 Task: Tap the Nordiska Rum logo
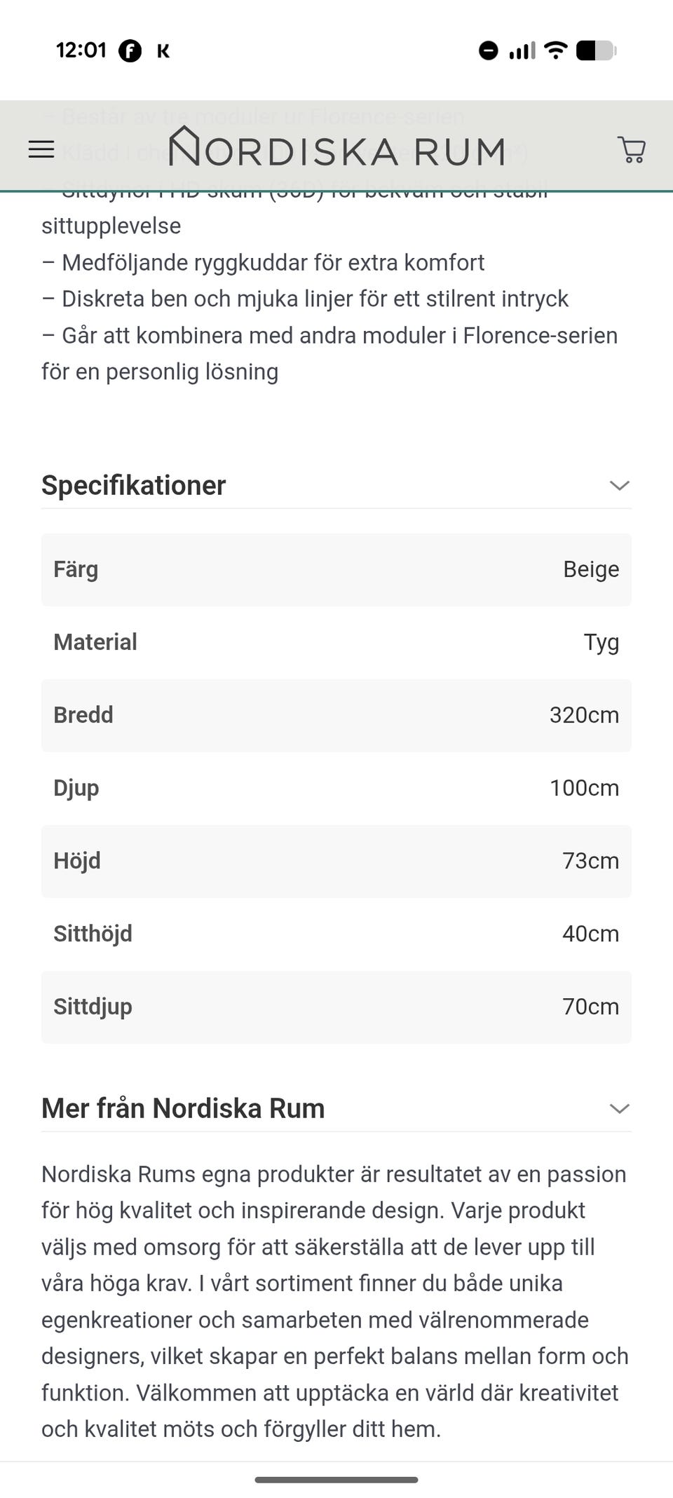tap(336, 147)
